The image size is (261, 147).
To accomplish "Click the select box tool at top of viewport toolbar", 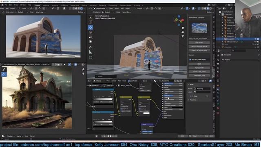I will click(91, 17).
